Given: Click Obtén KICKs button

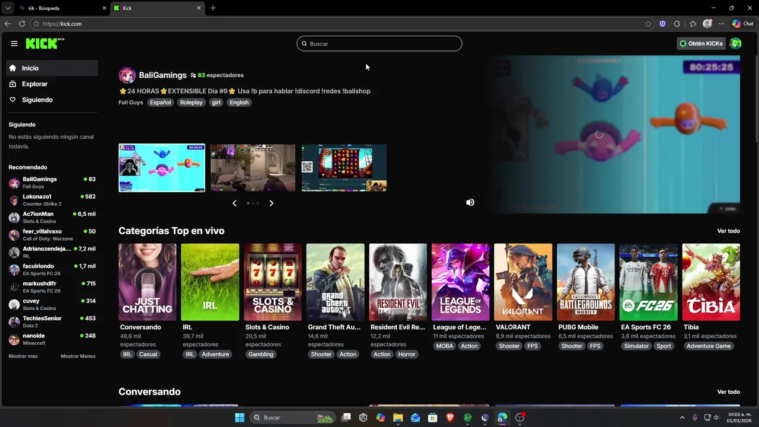Looking at the screenshot, I should coord(701,43).
